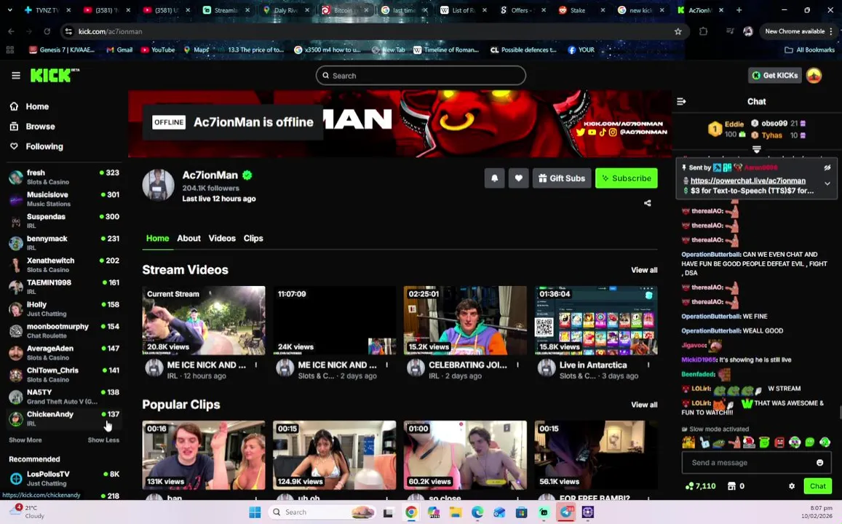Click Show More in followed channels
842x524 pixels.
coord(25,440)
